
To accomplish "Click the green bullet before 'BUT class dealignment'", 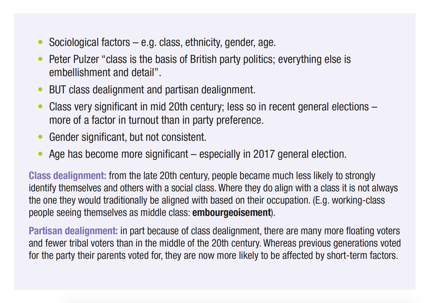I will click(x=40, y=90).
